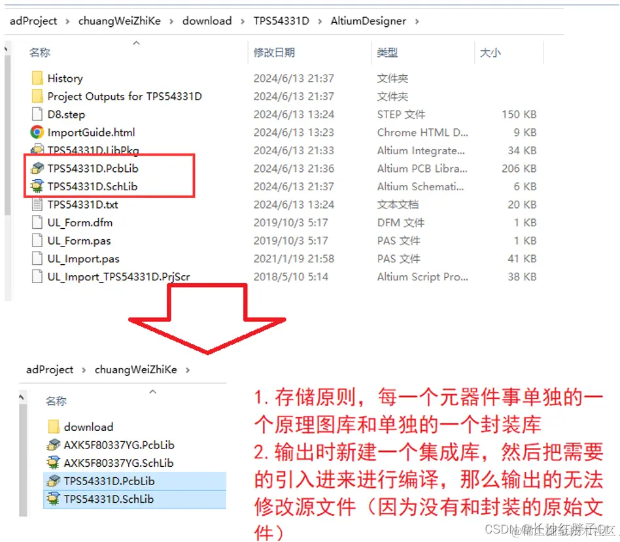
Task: Expand chevron after TPS54331D in breadcrumb
Action: 320,22
